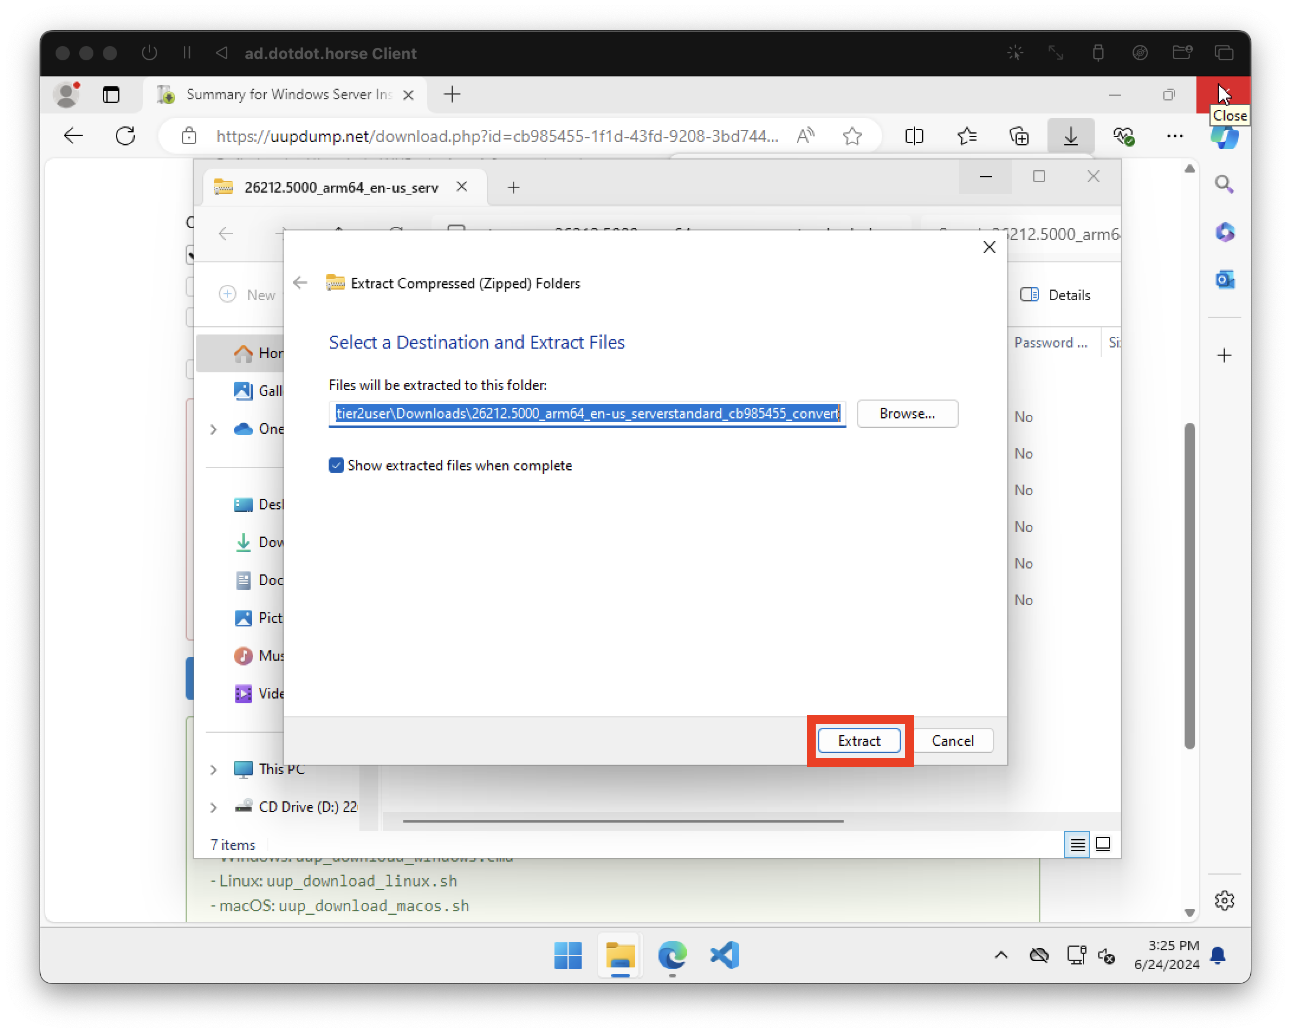
Task: Open the Videos folder shortcut
Action: click(258, 694)
